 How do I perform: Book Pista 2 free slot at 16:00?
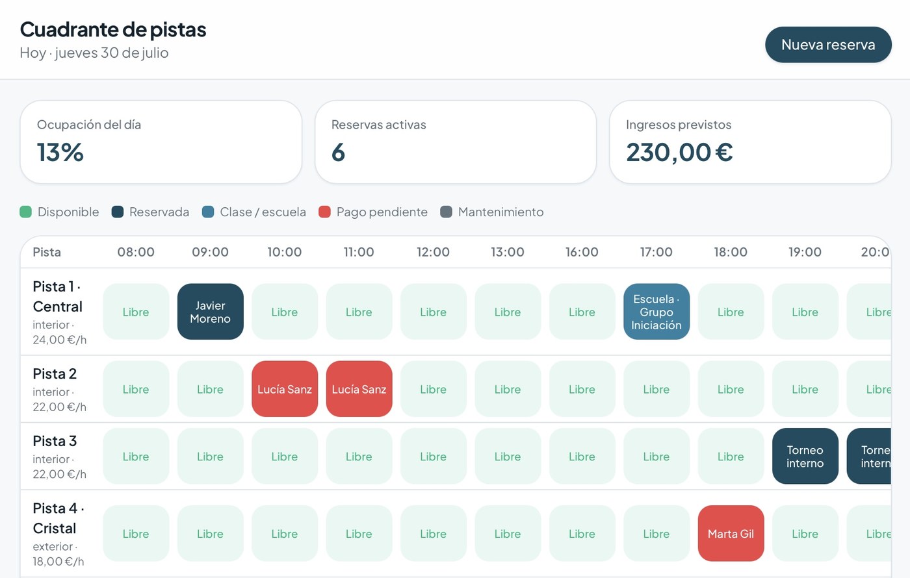[x=582, y=389]
